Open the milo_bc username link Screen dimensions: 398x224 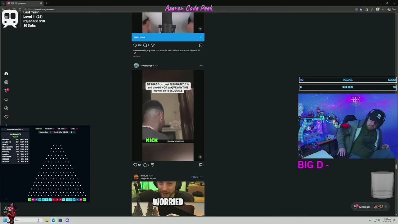point(144,176)
